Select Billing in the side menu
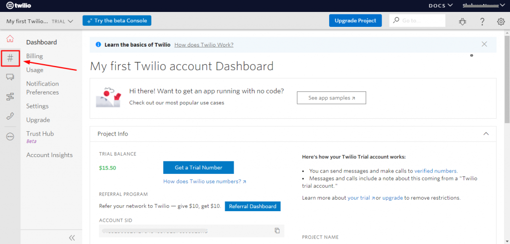The image size is (510, 244). click(34, 56)
